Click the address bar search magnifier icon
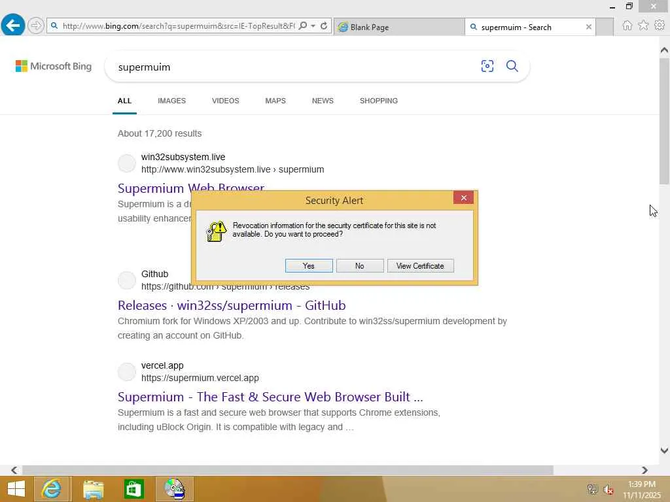 click(303, 26)
